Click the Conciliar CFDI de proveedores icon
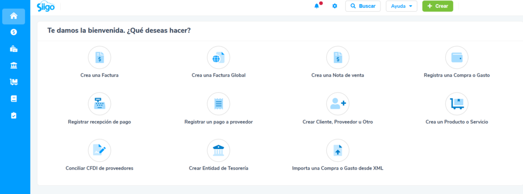Screen dimensions: 523x194 (x=100, y=150)
